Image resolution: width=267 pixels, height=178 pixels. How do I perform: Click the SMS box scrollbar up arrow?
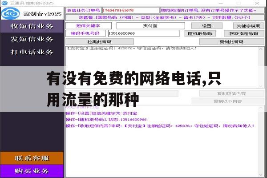point(261,49)
